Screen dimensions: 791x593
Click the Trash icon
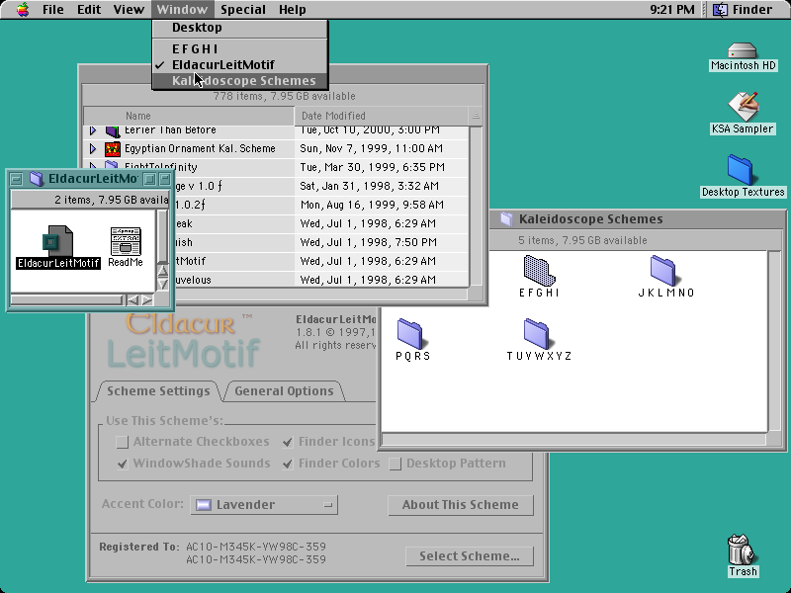pos(740,550)
